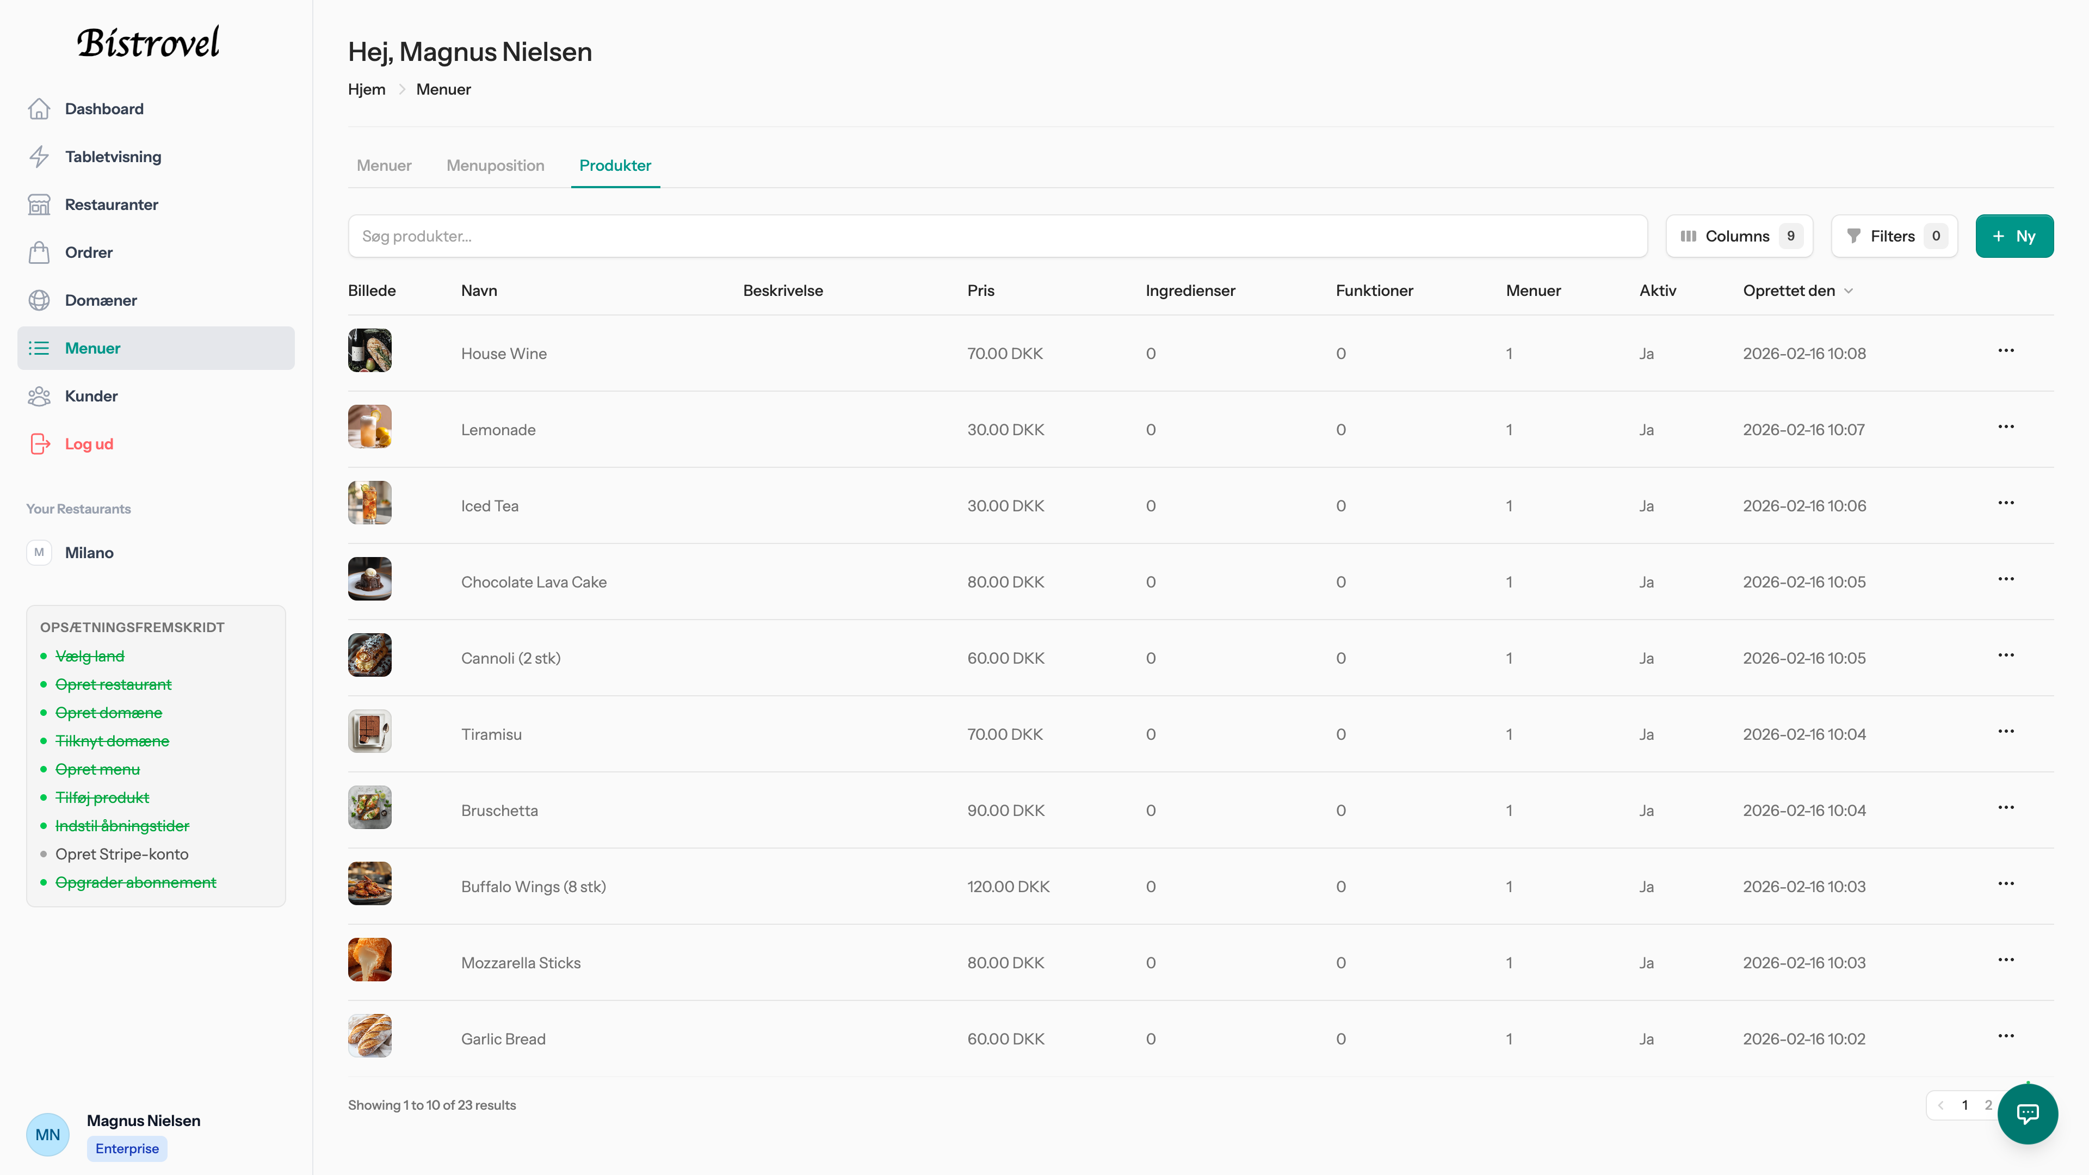Screen dimensions: 2089x1175
Task: Open the chat support bubble icon
Action: point(2028,1114)
